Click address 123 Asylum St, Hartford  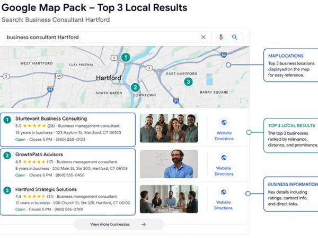tap(89, 133)
